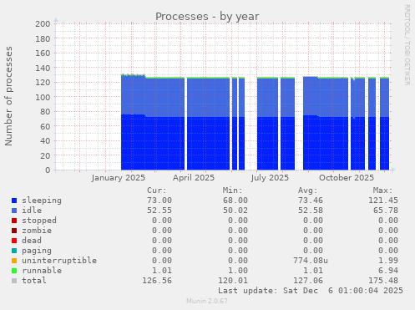Click the 80 y-axis tick label
Viewport: 415px width, 310px height.
pos(45,111)
